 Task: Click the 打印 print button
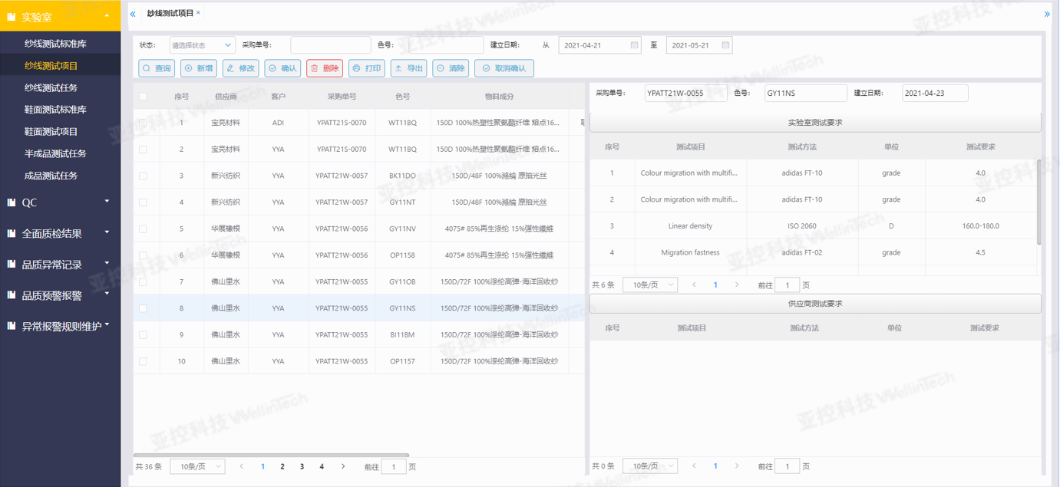pos(367,68)
